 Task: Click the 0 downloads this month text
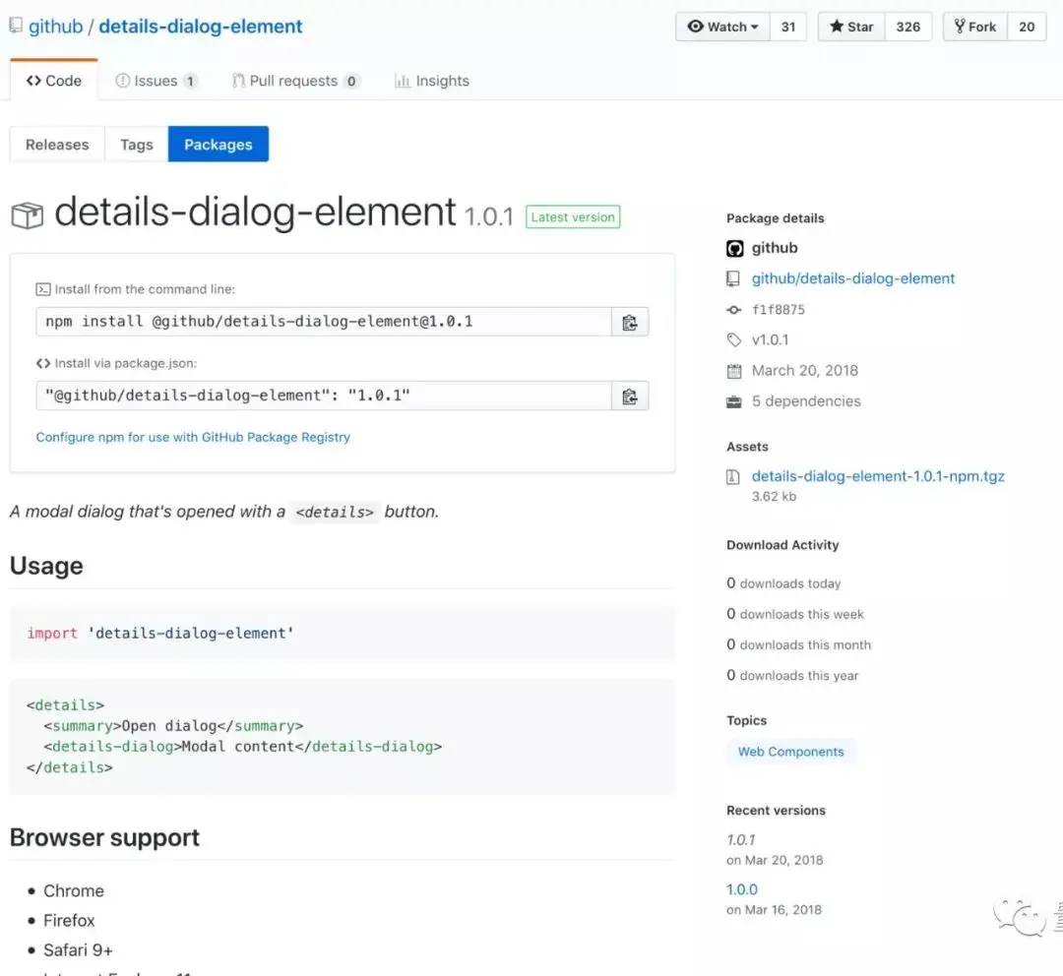point(798,644)
